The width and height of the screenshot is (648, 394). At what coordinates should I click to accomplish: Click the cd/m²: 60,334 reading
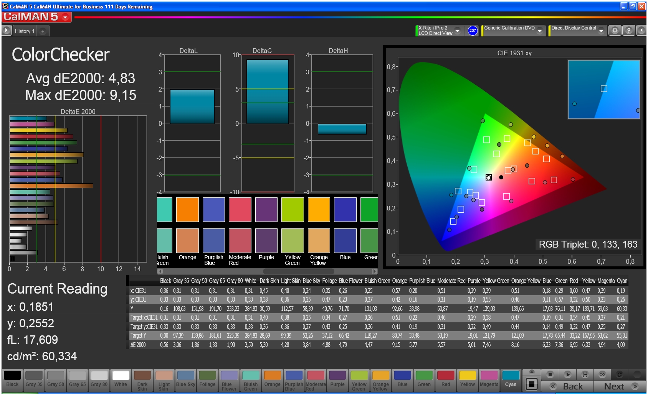[x=42, y=356]
